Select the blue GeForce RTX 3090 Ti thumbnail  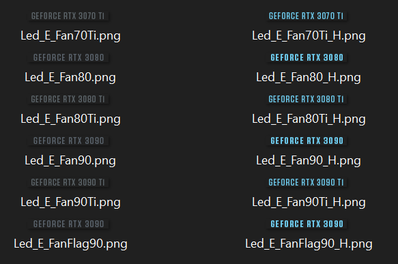306,182
